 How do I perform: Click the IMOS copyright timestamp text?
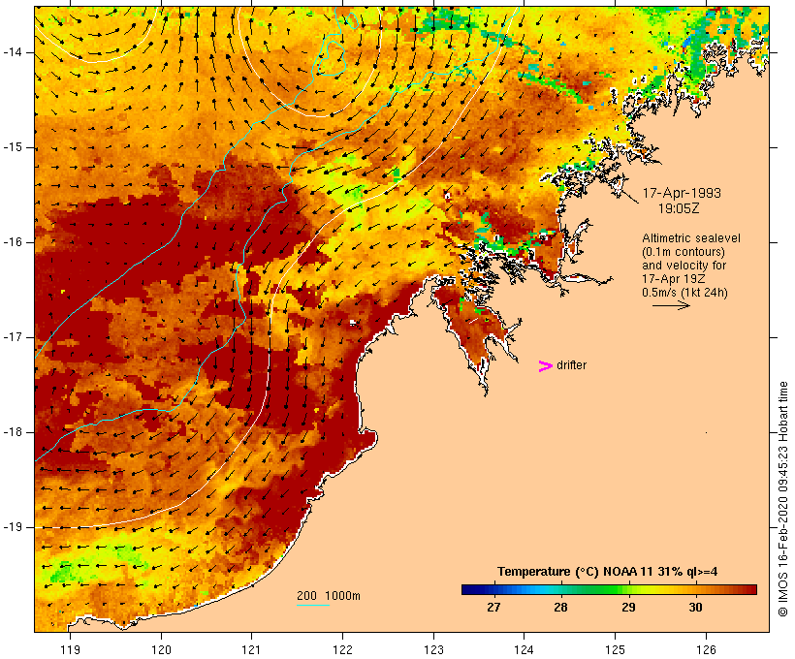click(783, 499)
